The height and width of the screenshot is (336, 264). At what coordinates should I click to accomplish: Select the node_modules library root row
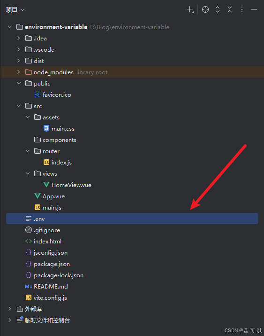[x=132, y=72]
